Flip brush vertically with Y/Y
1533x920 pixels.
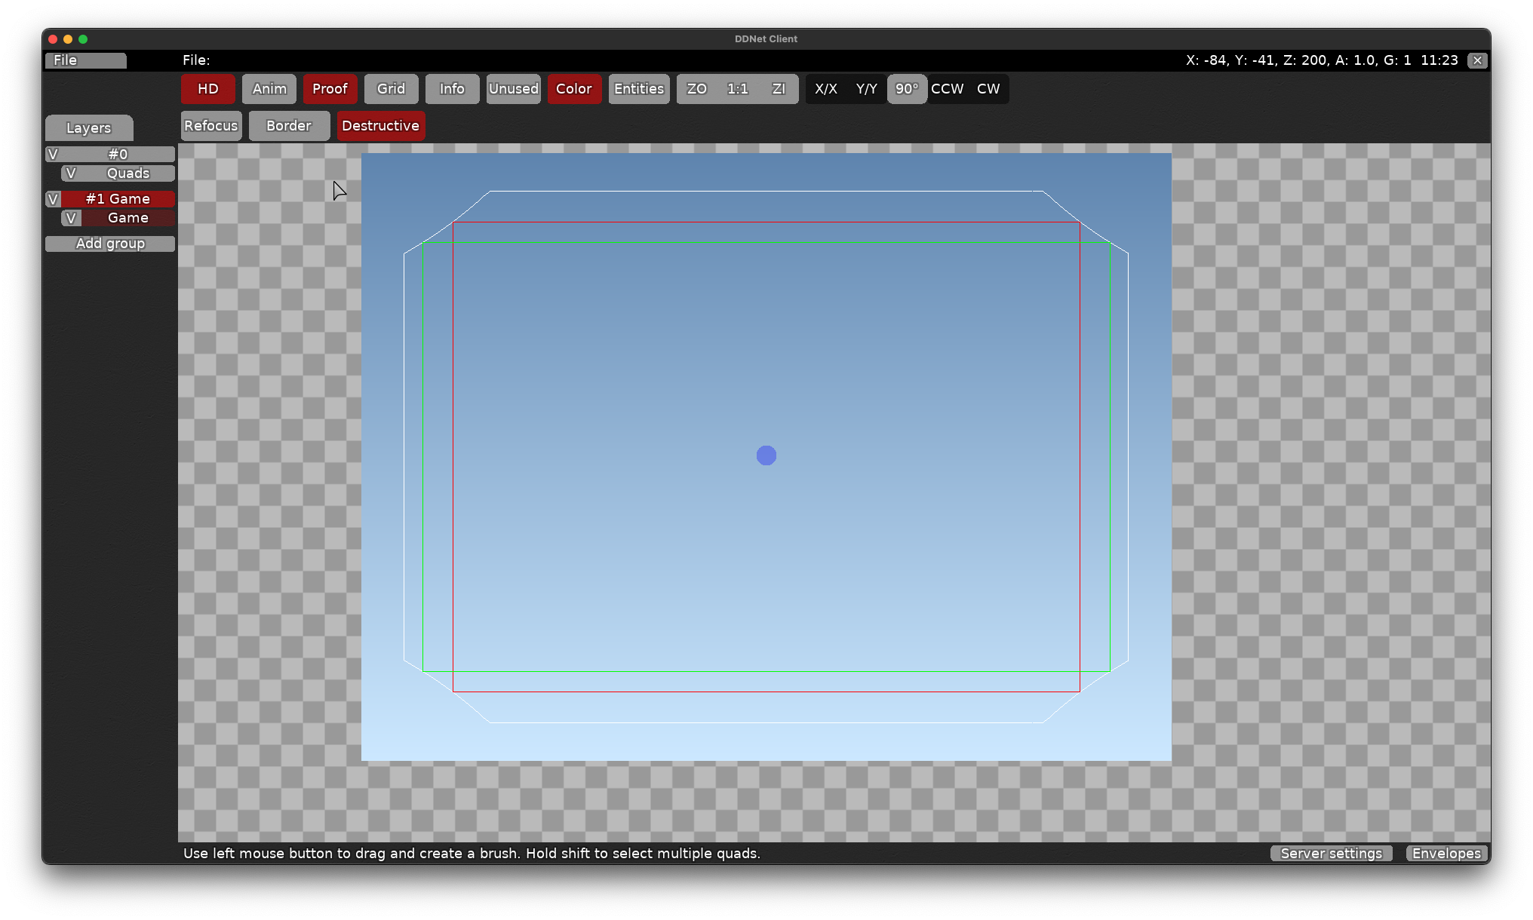click(x=867, y=89)
